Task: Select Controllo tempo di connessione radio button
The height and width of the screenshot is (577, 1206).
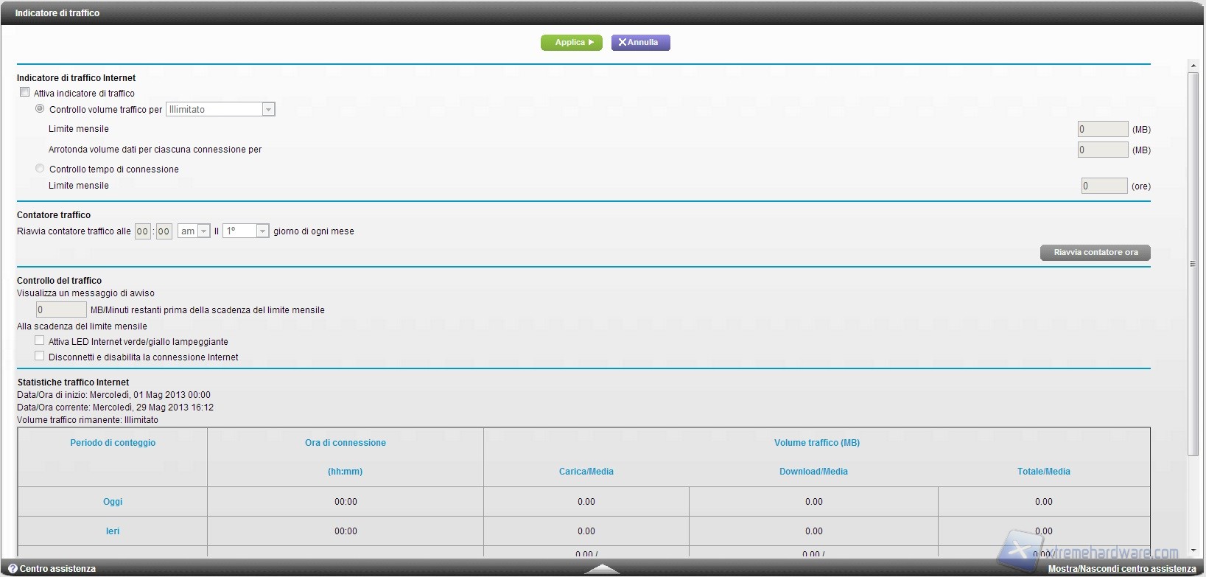Action: coord(41,169)
